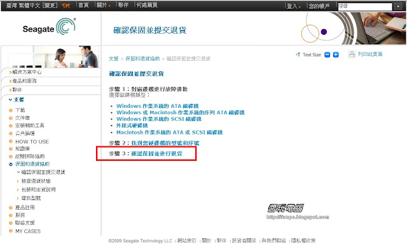
Task: Click in the 搜尋 search field
Action: (x=364, y=6)
